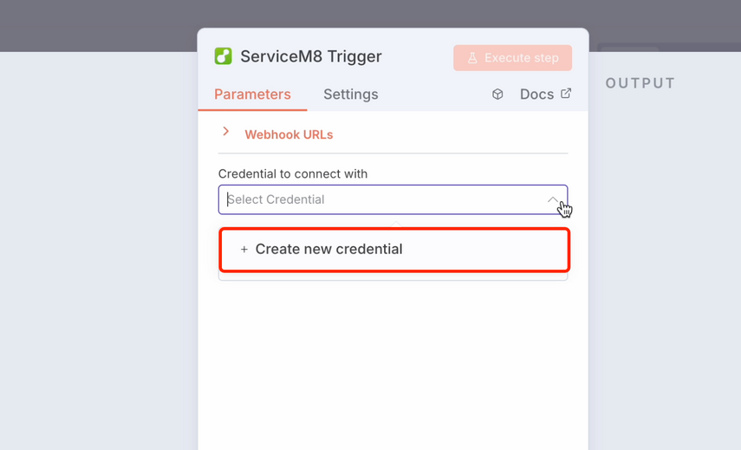The height and width of the screenshot is (450, 741).
Task: Expand the Webhook URLs chevron arrow
Action: (226, 132)
